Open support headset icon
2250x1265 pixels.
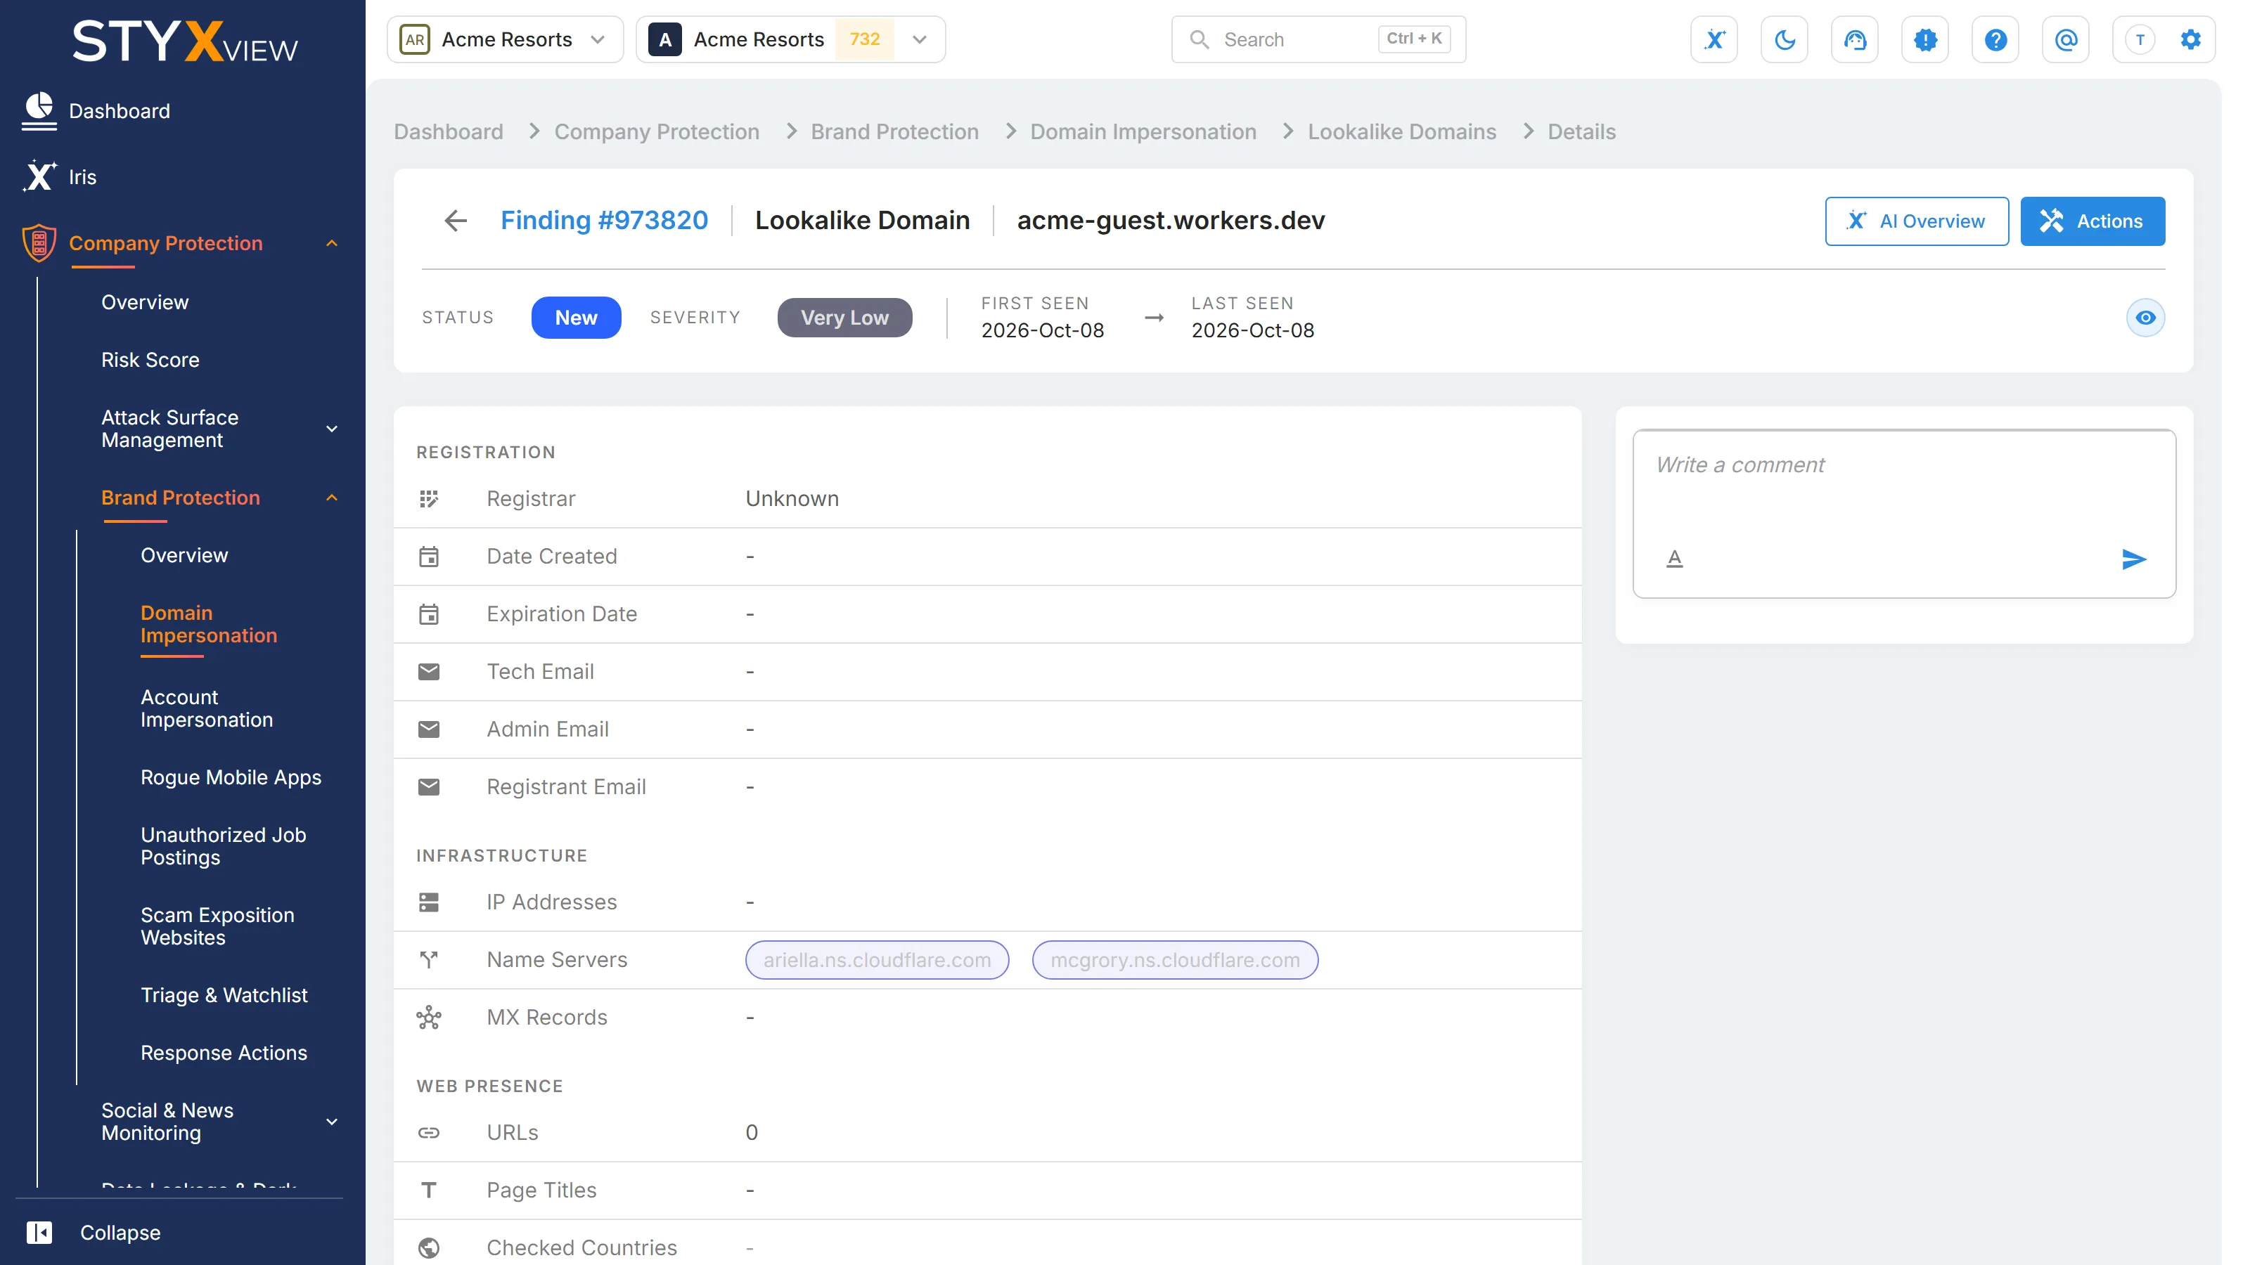1854,39
